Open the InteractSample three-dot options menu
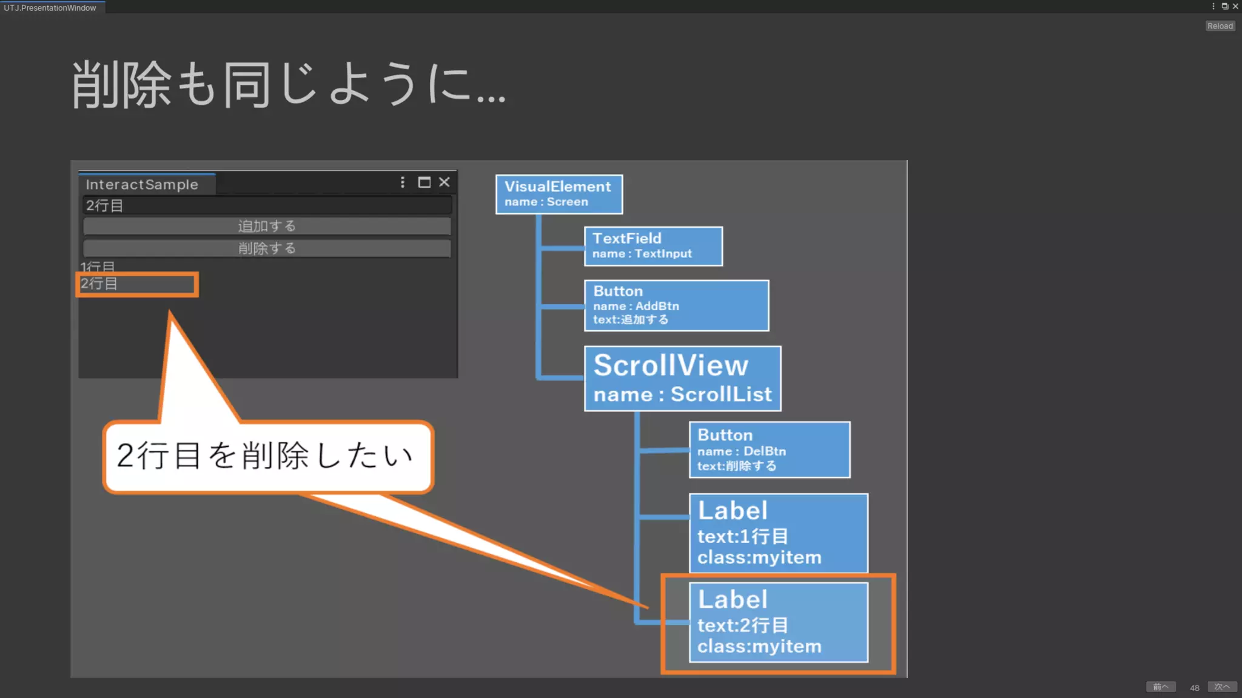 point(403,182)
